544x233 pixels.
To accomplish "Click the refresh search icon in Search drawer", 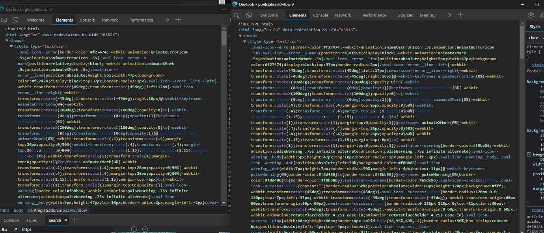I will (134, 229).
